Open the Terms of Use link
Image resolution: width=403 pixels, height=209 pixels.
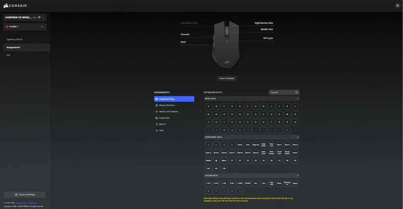click(32, 203)
